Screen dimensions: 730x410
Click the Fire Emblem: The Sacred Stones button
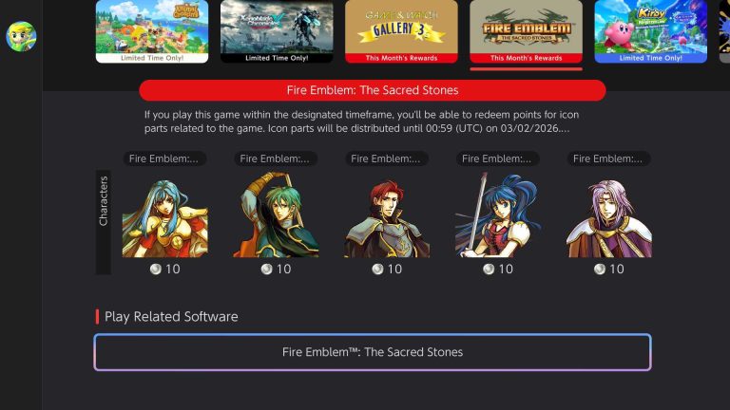tap(373, 352)
